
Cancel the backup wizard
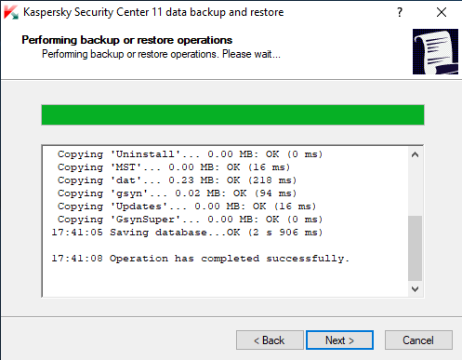pyautogui.click(x=418, y=340)
